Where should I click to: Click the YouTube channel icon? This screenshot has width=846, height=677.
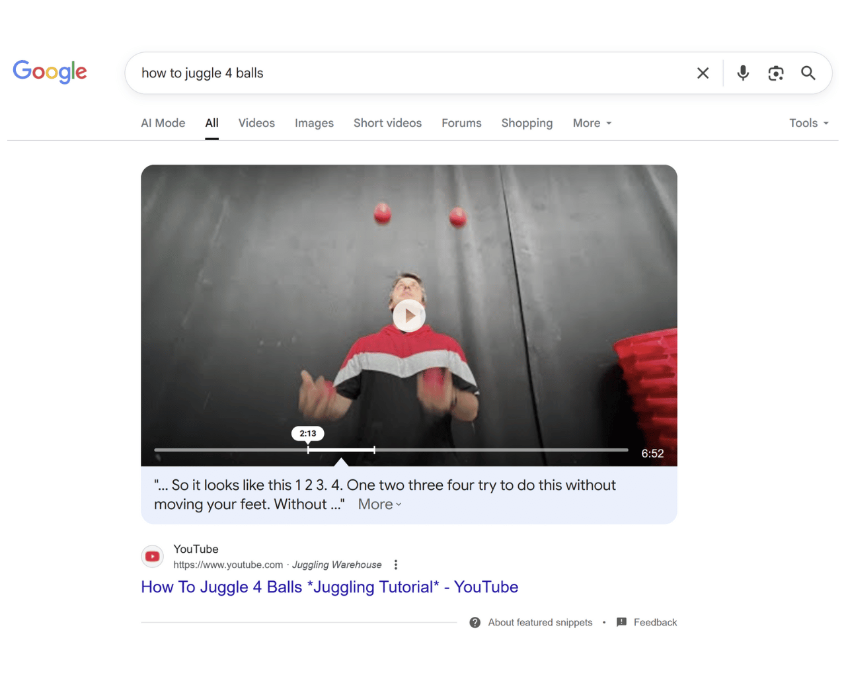point(152,556)
